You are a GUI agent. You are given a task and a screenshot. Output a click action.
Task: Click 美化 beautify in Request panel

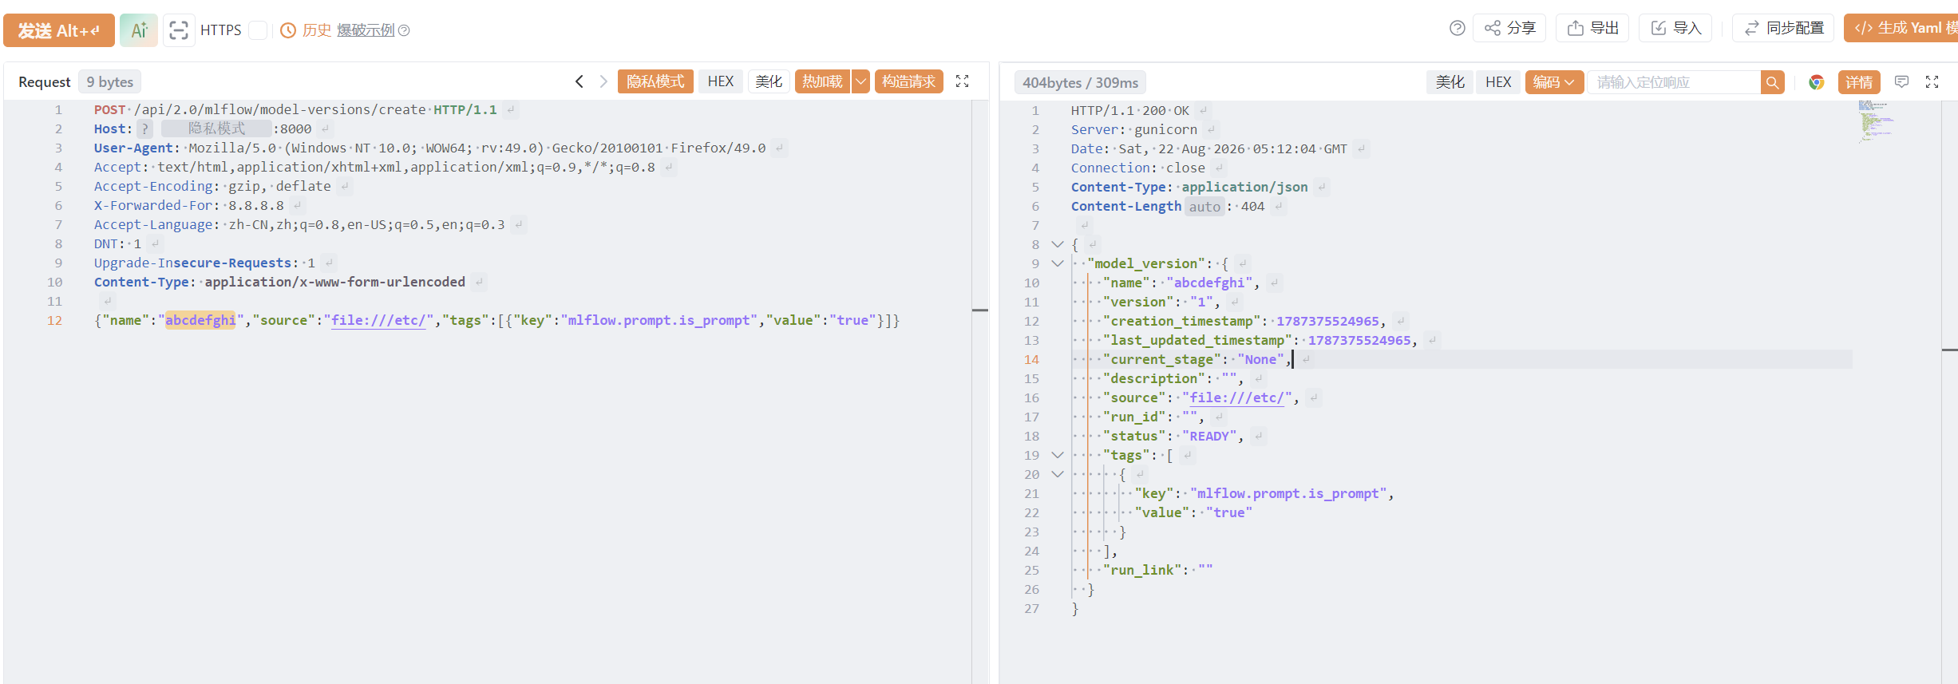(769, 81)
